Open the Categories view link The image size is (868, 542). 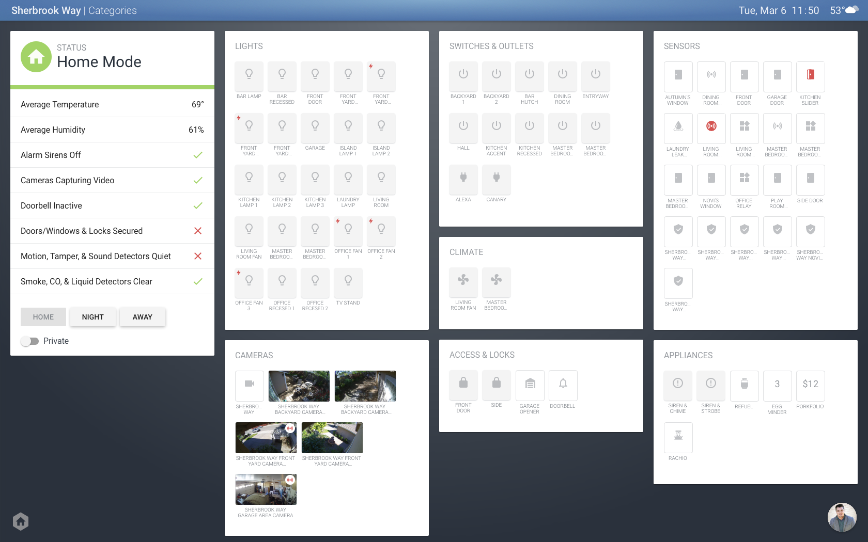tap(113, 10)
